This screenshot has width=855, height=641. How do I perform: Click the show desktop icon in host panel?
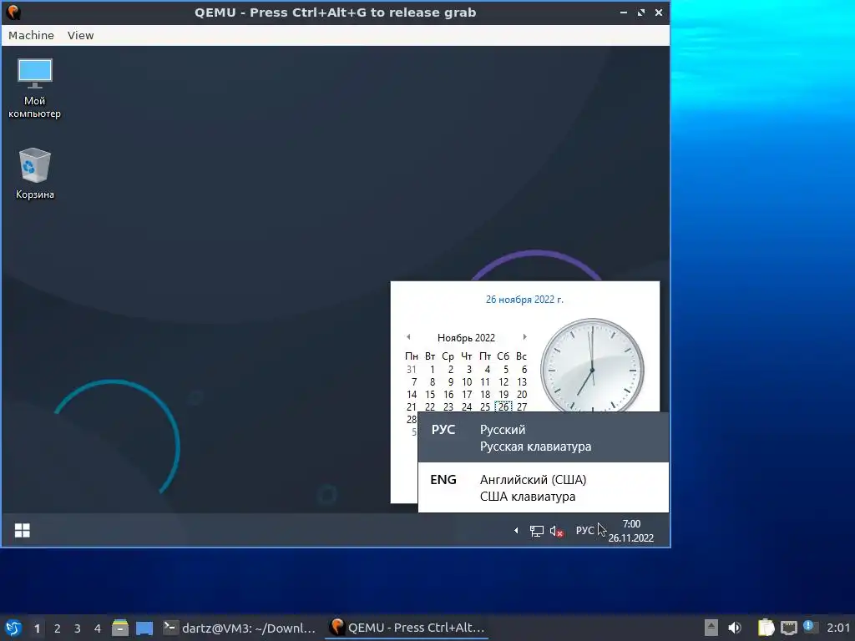(x=144, y=628)
